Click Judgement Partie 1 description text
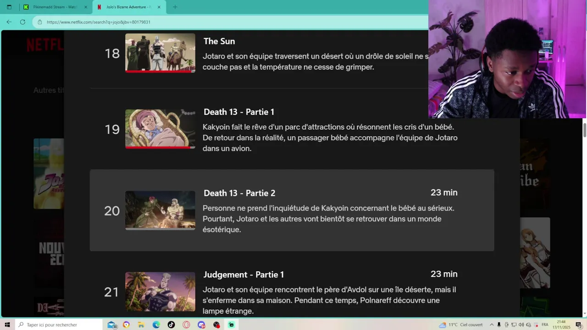Image resolution: width=587 pixels, height=330 pixels. click(x=329, y=300)
